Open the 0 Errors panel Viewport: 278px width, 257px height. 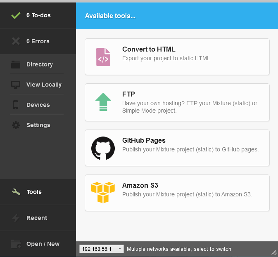pyautogui.click(x=38, y=41)
